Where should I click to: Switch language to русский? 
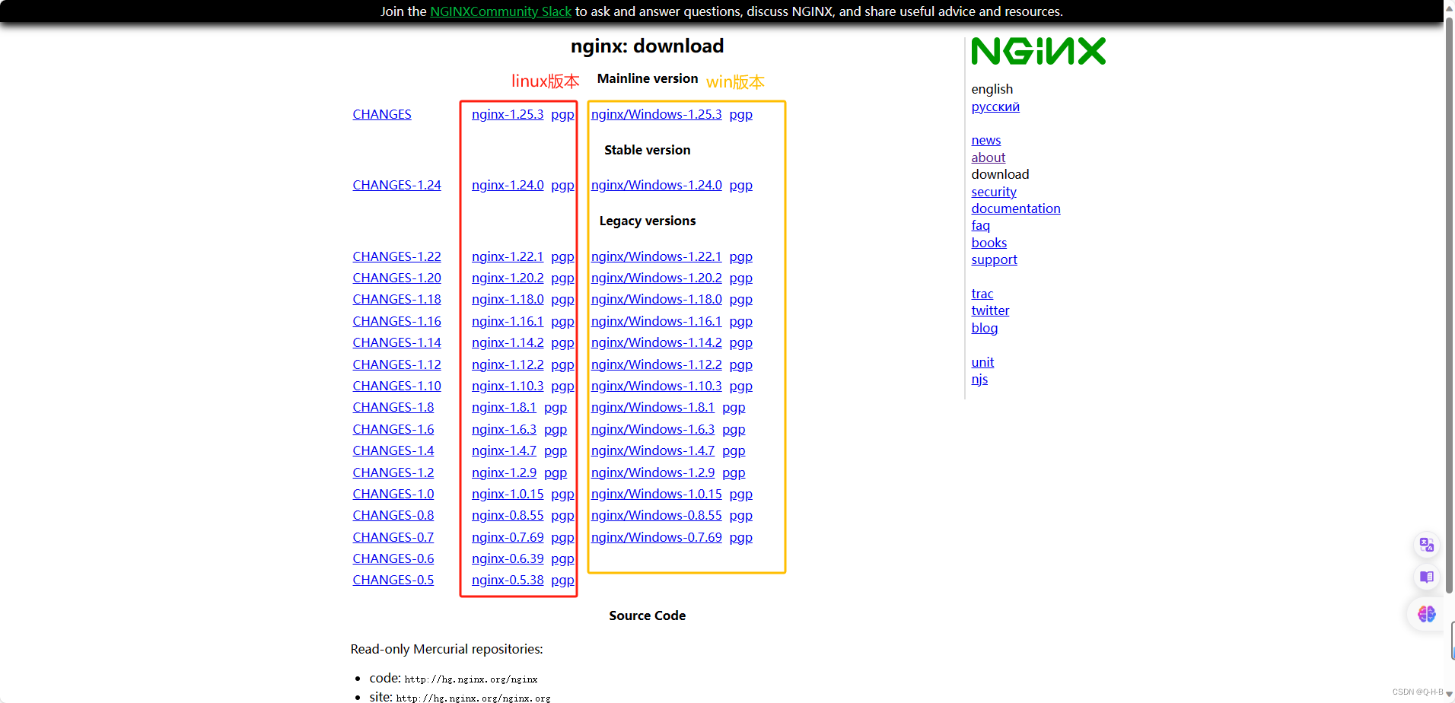point(995,107)
